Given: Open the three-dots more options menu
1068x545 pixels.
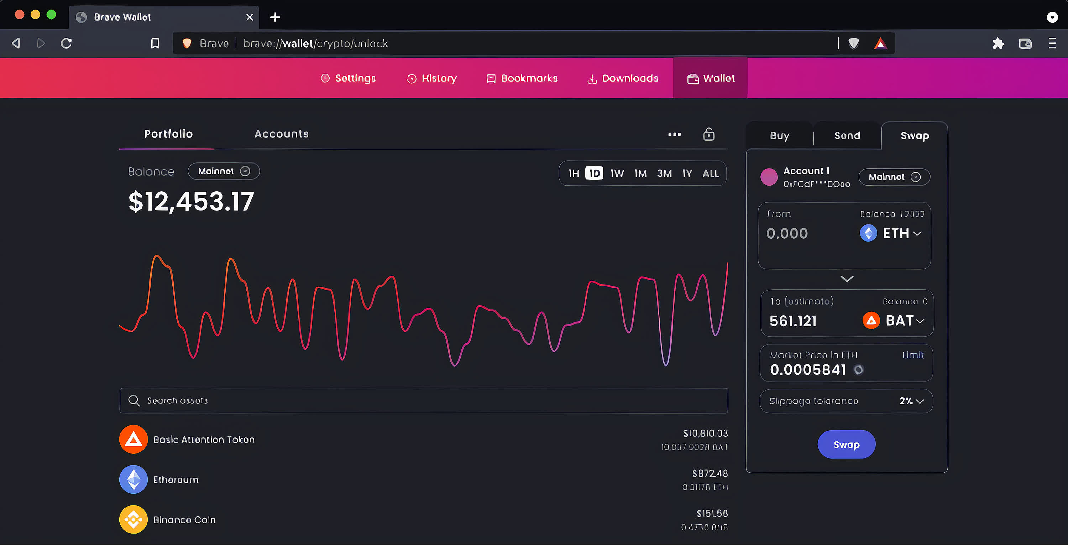Looking at the screenshot, I should tap(674, 134).
